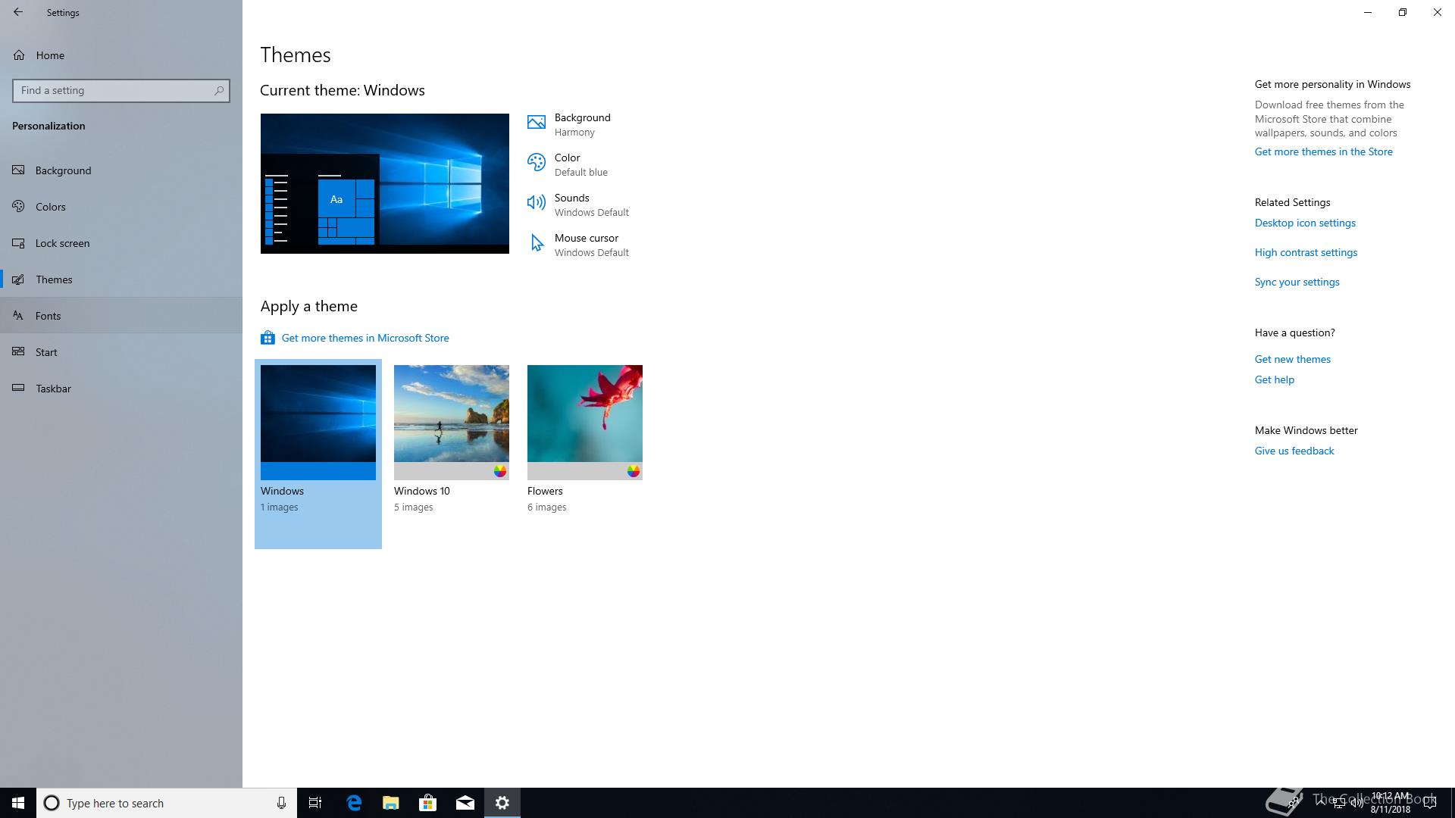
Task: Open Microsoft Edge from the taskbar
Action: [x=354, y=803]
